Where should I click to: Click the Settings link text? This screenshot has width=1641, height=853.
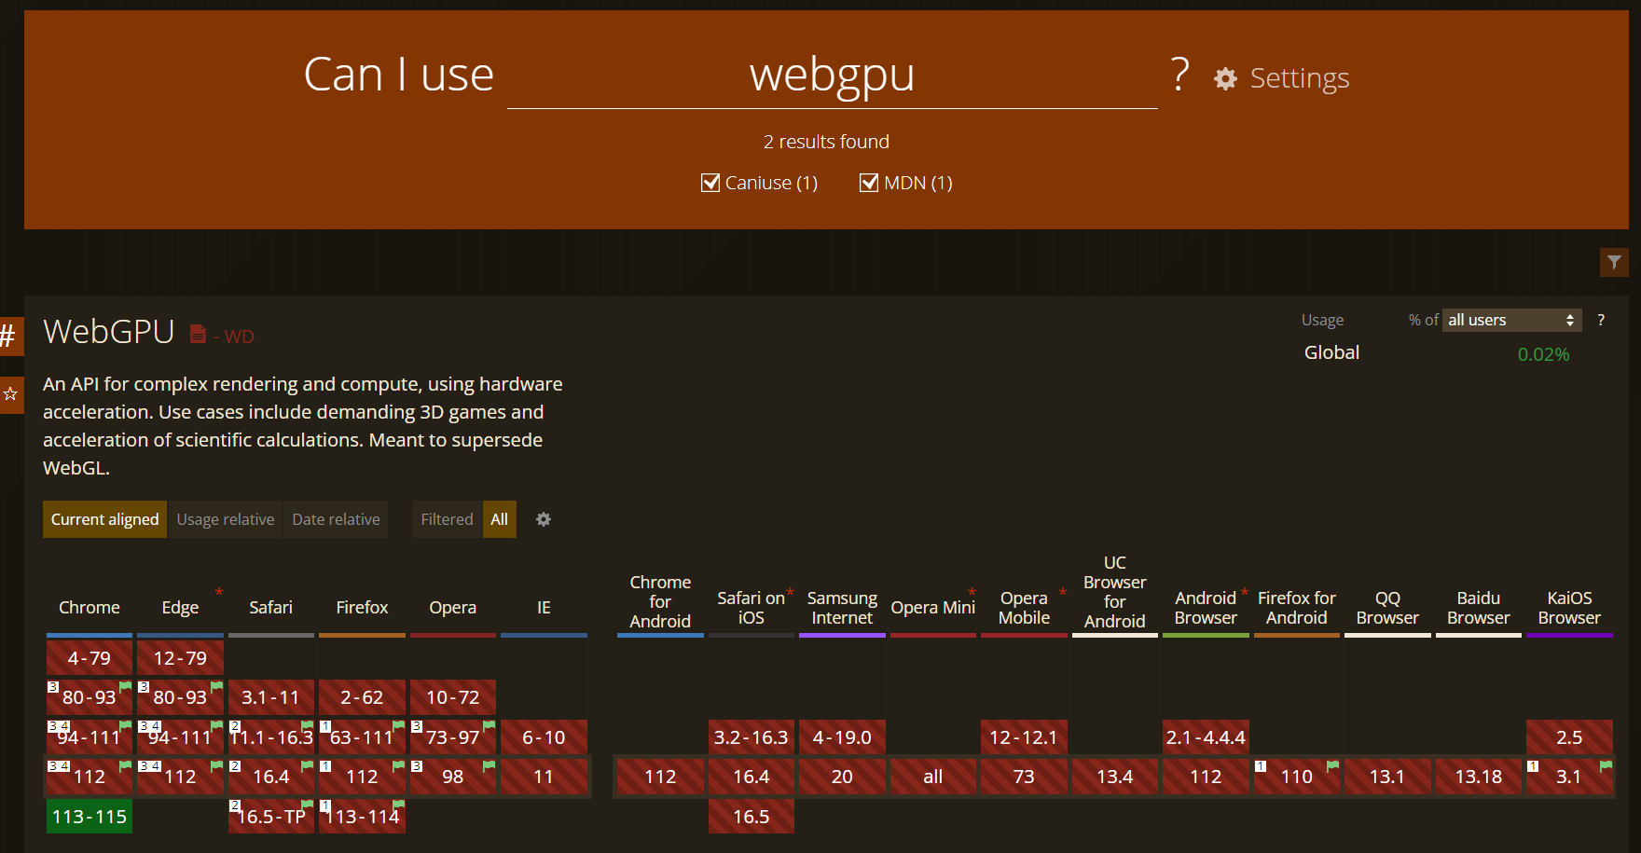click(x=1300, y=78)
